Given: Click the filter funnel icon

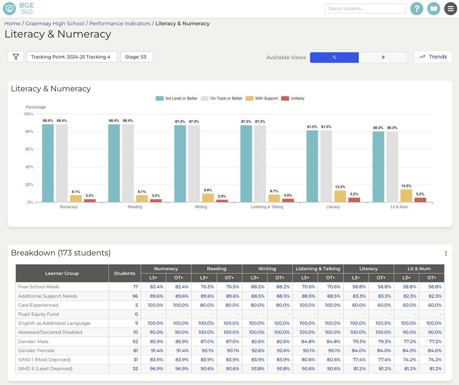Looking at the screenshot, I should coord(16,57).
